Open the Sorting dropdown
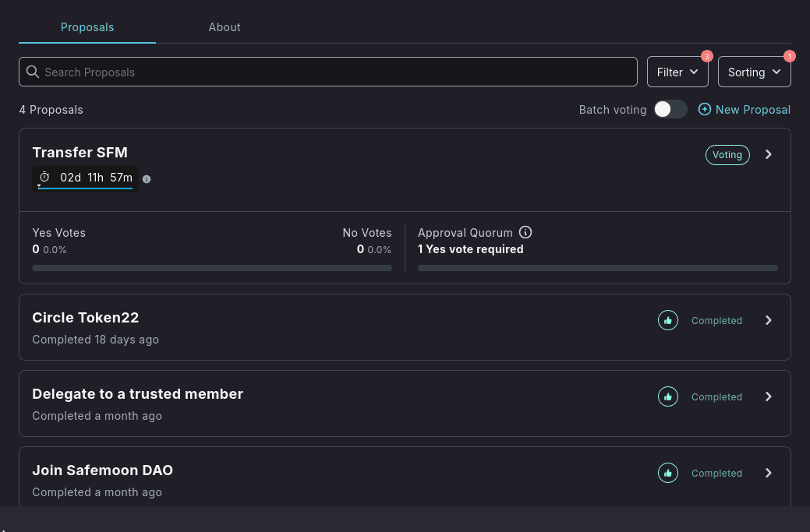This screenshot has height=532, width=810. click(x=754, y=72)
